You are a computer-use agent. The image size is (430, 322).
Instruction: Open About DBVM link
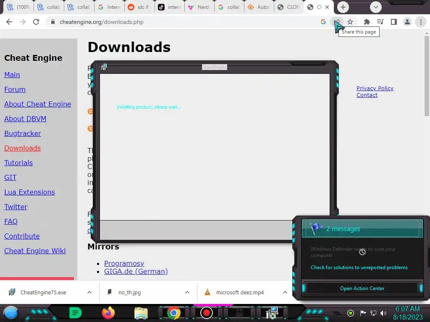25,119
